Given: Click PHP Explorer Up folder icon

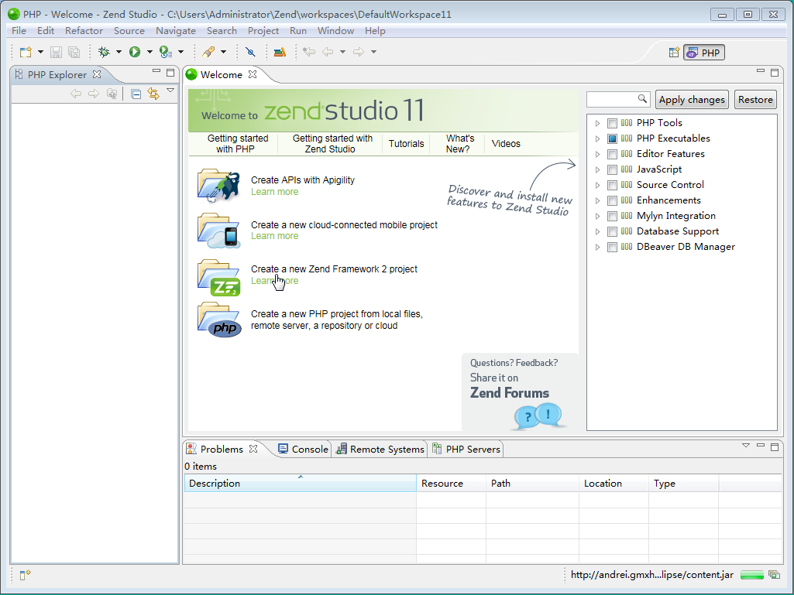Looking at the screenshot, I should point(112,94).
